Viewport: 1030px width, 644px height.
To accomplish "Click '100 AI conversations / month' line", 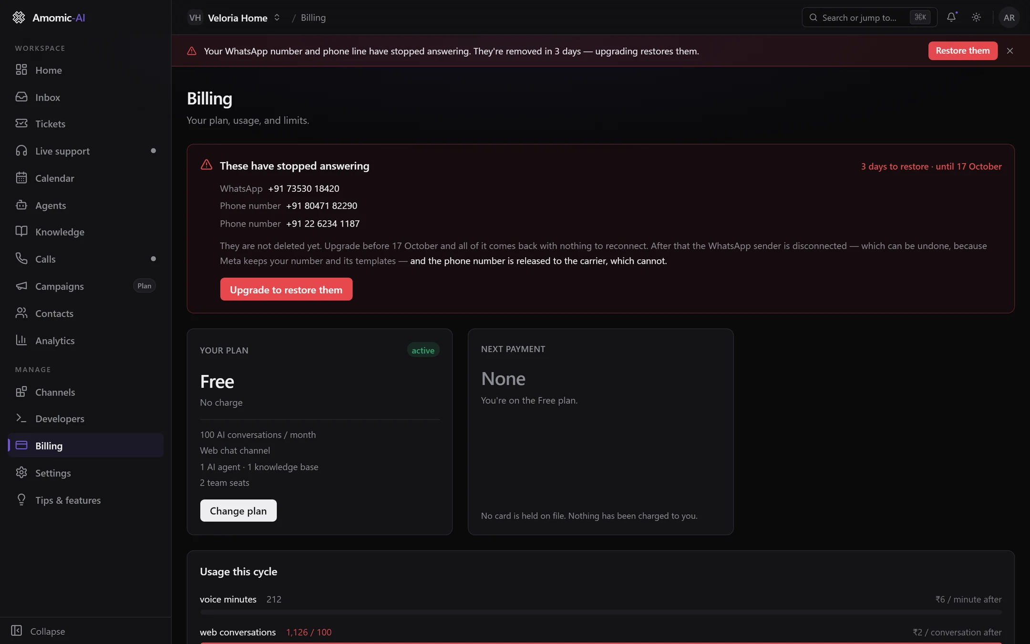I will (x=257, y=435).
